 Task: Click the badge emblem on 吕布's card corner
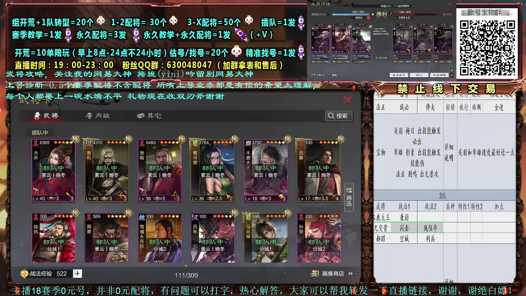click(x=234, y=213)
